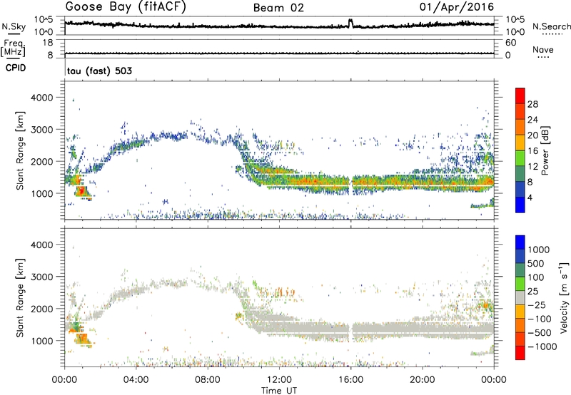This screenshot has width=571, height=395.
Task: Click the "Velocity [m s-1]" colorbar title
Action: (564, 297)
